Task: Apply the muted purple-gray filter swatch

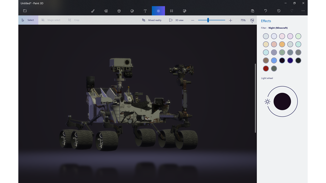Action: [x=274, y=52]
